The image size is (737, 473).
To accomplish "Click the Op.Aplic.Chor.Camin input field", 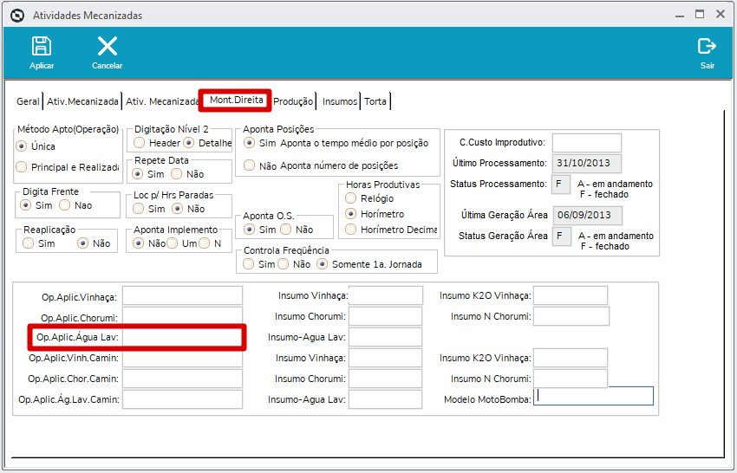I will pyautogui.click(x=182, y=379).
